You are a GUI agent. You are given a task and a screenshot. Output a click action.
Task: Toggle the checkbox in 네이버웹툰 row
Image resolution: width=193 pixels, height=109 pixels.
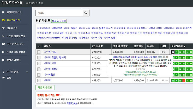tap(39, 75)
